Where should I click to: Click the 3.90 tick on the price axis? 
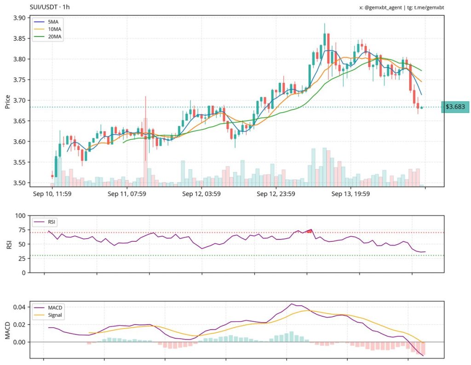pos(19,18)
